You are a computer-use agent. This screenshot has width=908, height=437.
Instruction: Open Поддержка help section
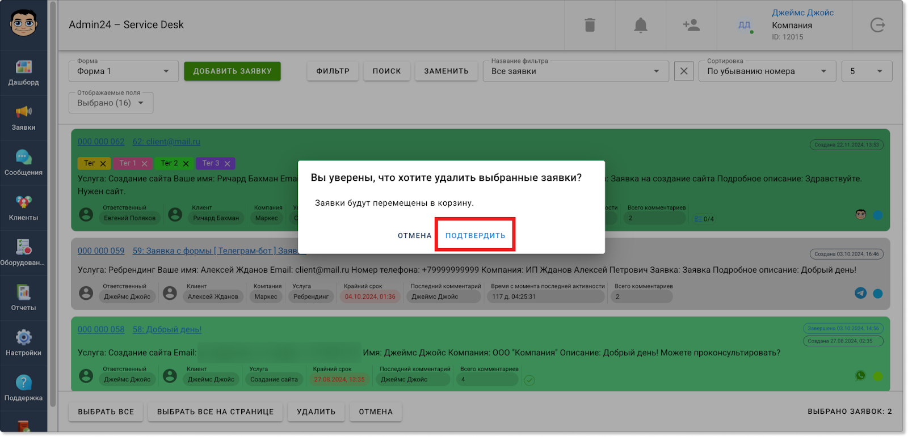[23, 388]
